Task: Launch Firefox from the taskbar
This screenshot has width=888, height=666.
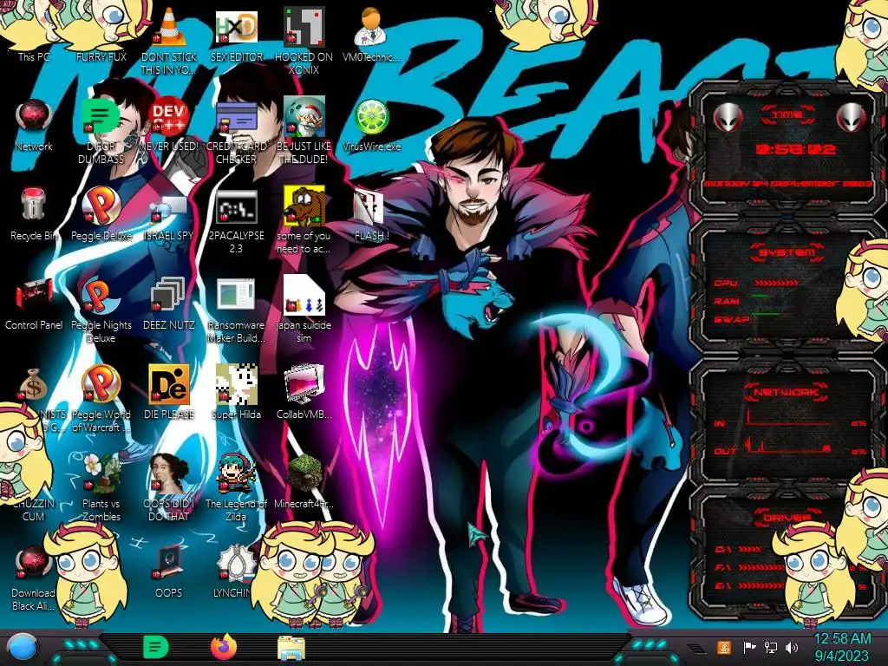Action: point(223,647)
